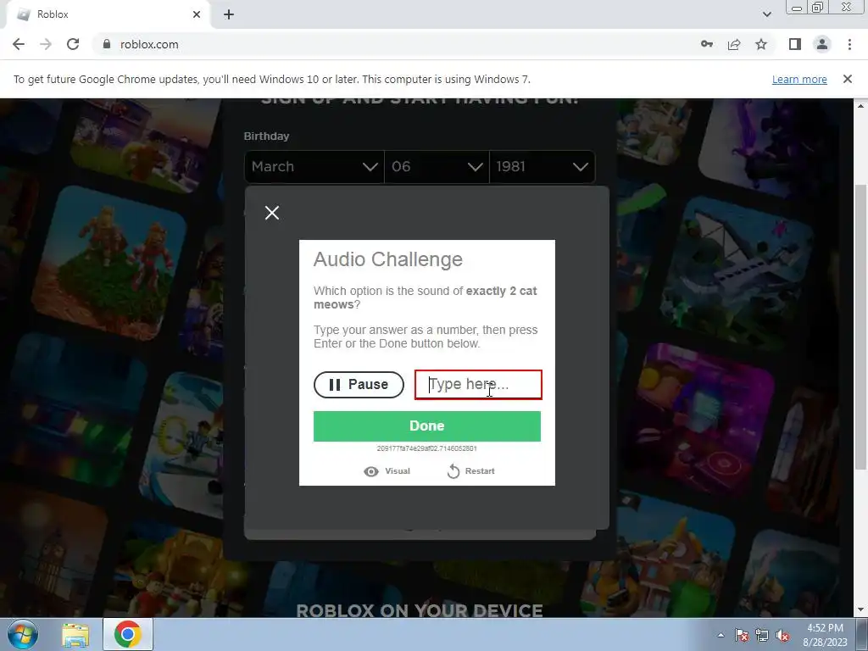
Task: Open Learn more link in update banner
Action: (799, 79)
